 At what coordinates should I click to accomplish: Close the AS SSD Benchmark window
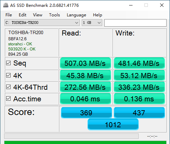point(162,5)
